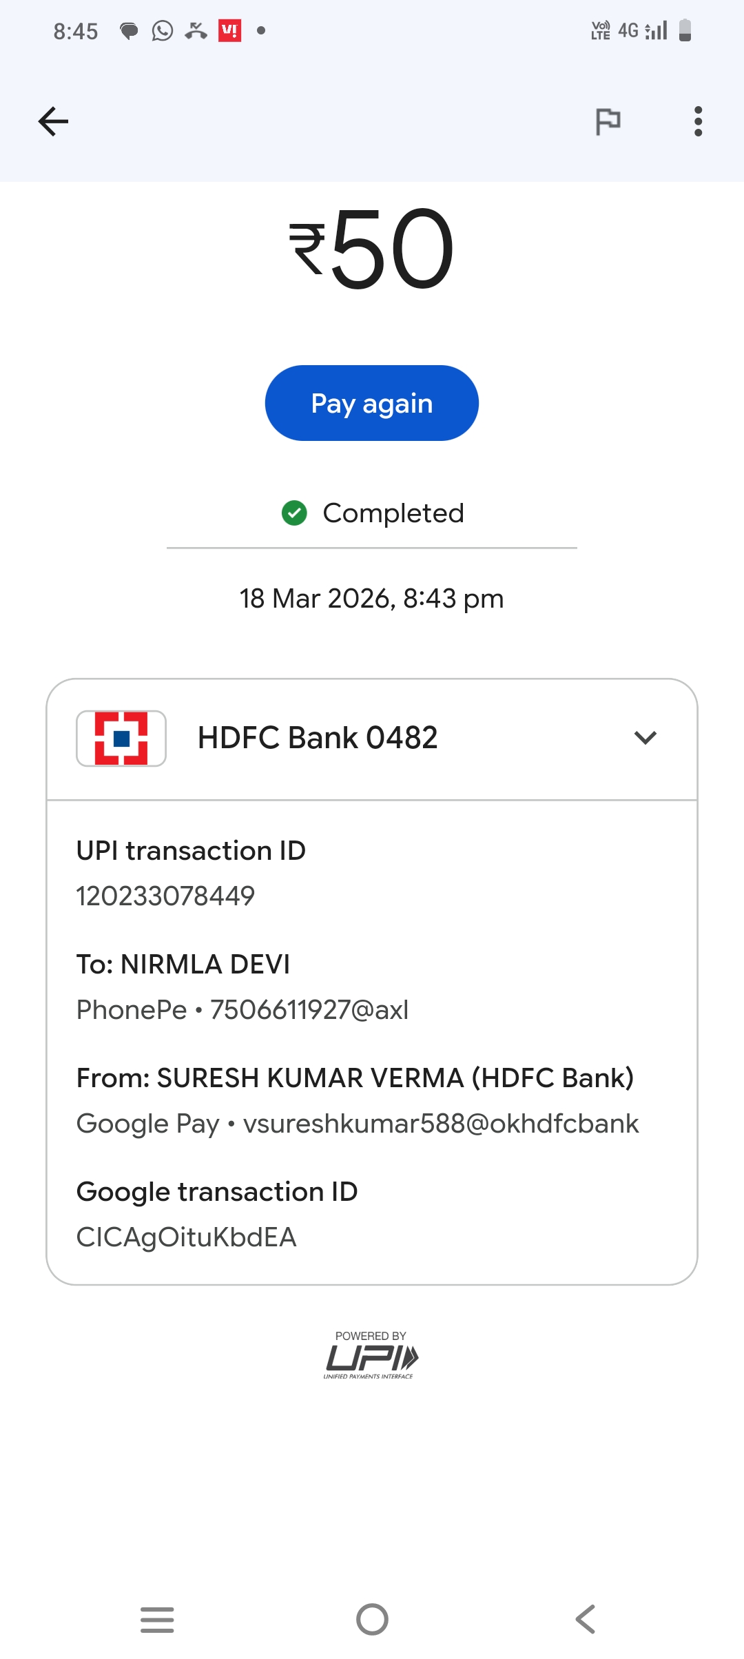Open recent apps from navigation bar
This screenshot has height=1659, width=744.
click(x=157, y=1619)
